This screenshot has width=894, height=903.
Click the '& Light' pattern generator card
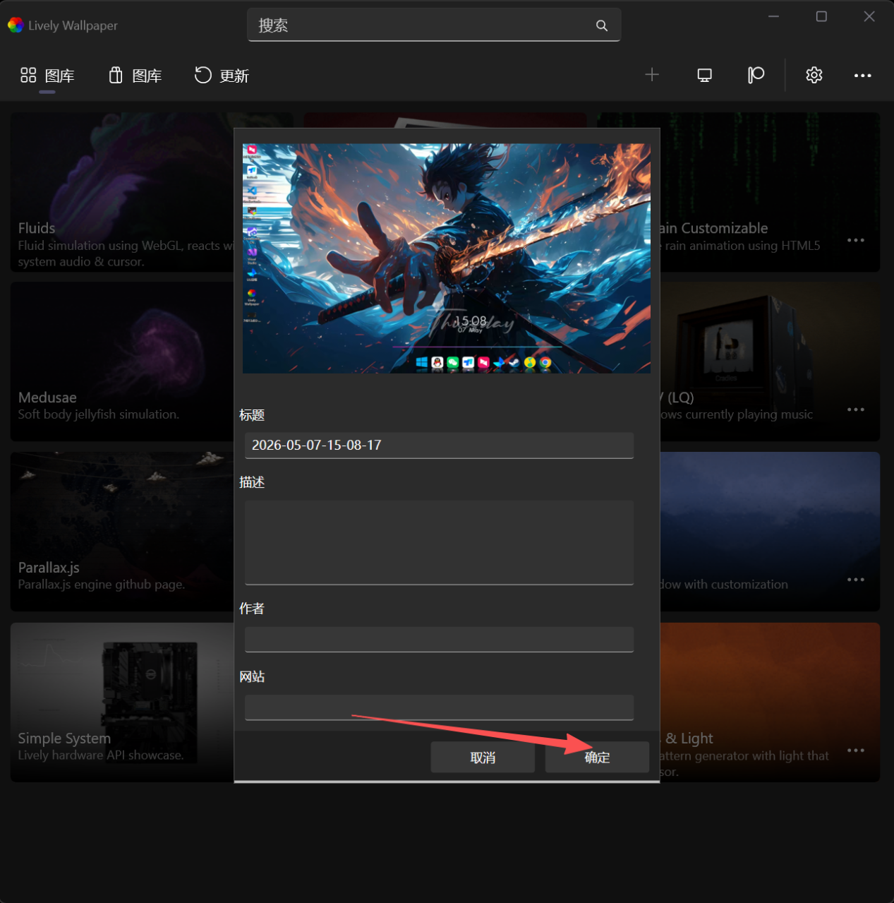click(x=770, y=702)
